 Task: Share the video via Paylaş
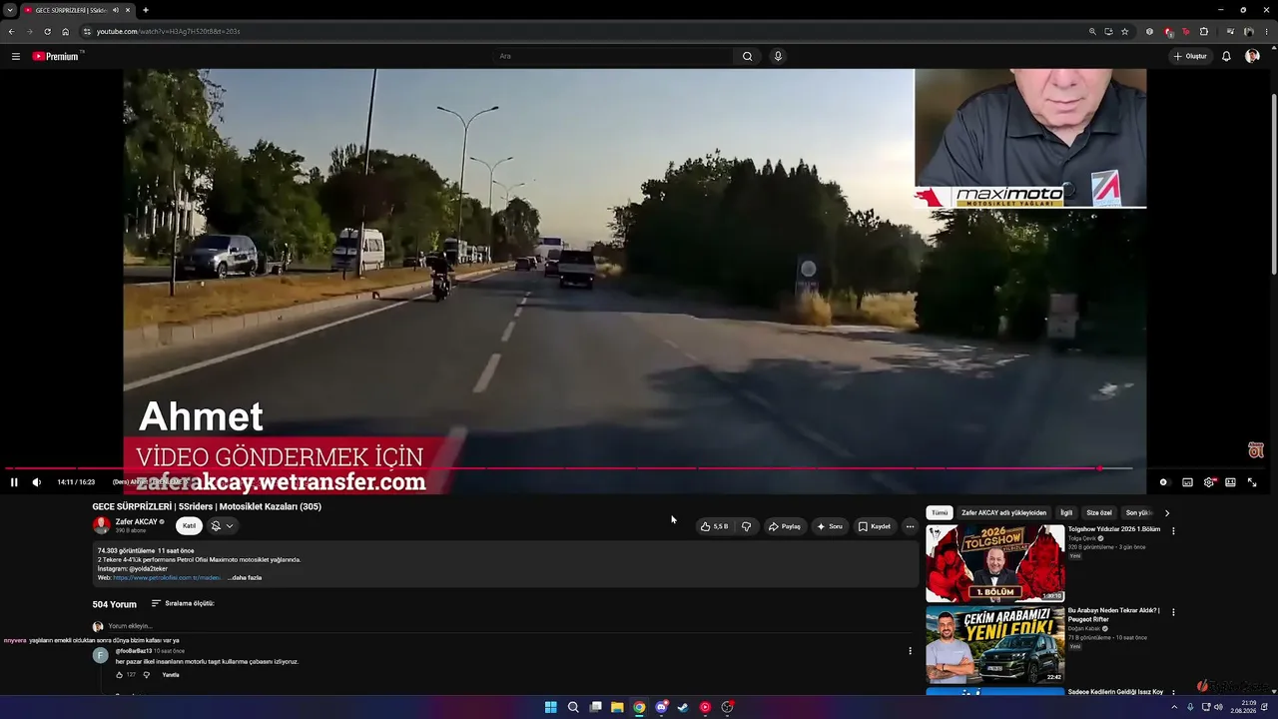coord(785,526)
